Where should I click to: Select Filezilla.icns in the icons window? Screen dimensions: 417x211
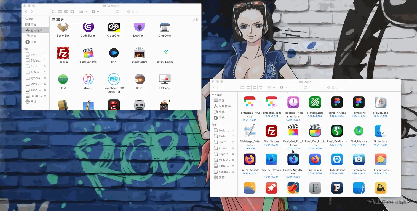pyautogui.click(x=271, y=131)
